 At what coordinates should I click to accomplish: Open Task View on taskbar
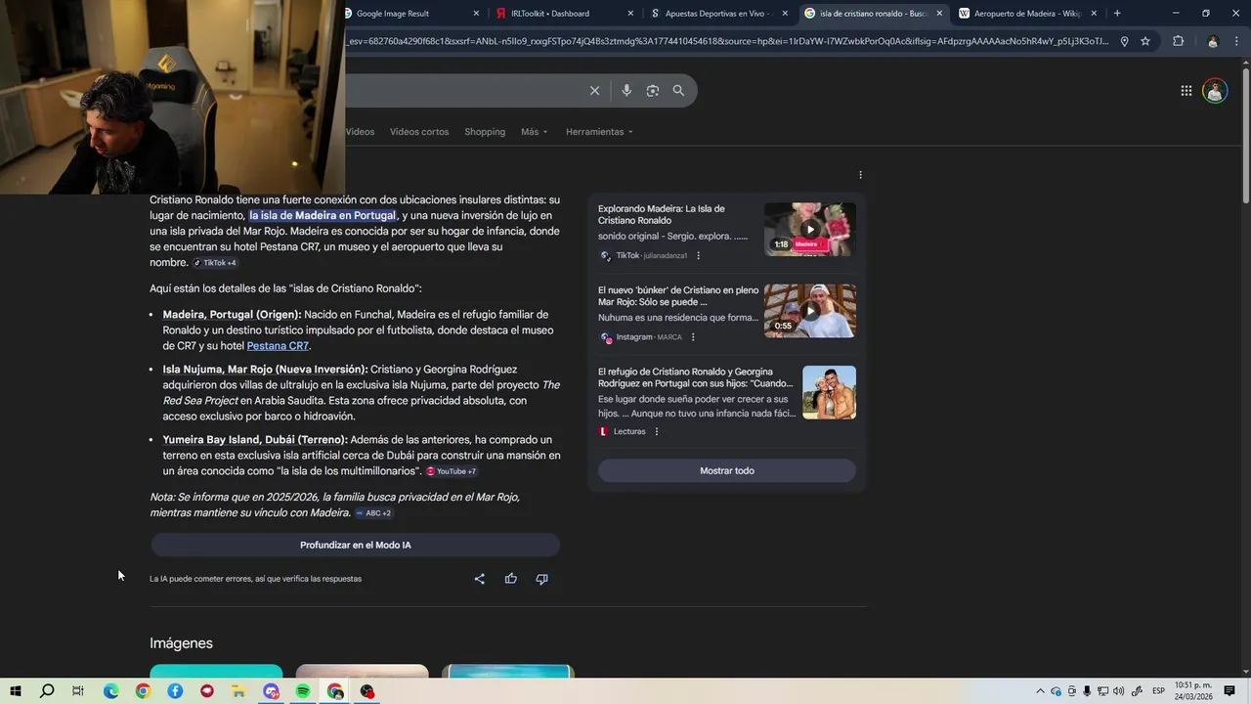[78, 691]
